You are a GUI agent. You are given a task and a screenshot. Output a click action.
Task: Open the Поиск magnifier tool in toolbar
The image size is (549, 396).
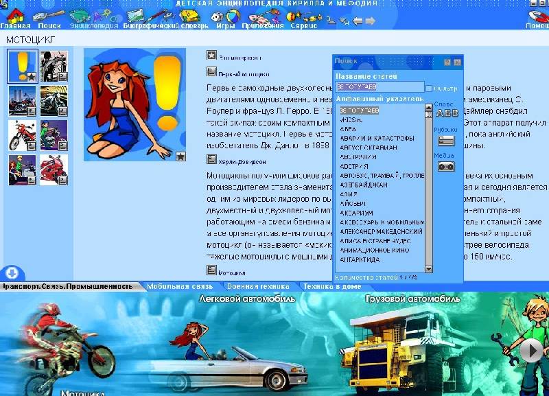[49, 19]
